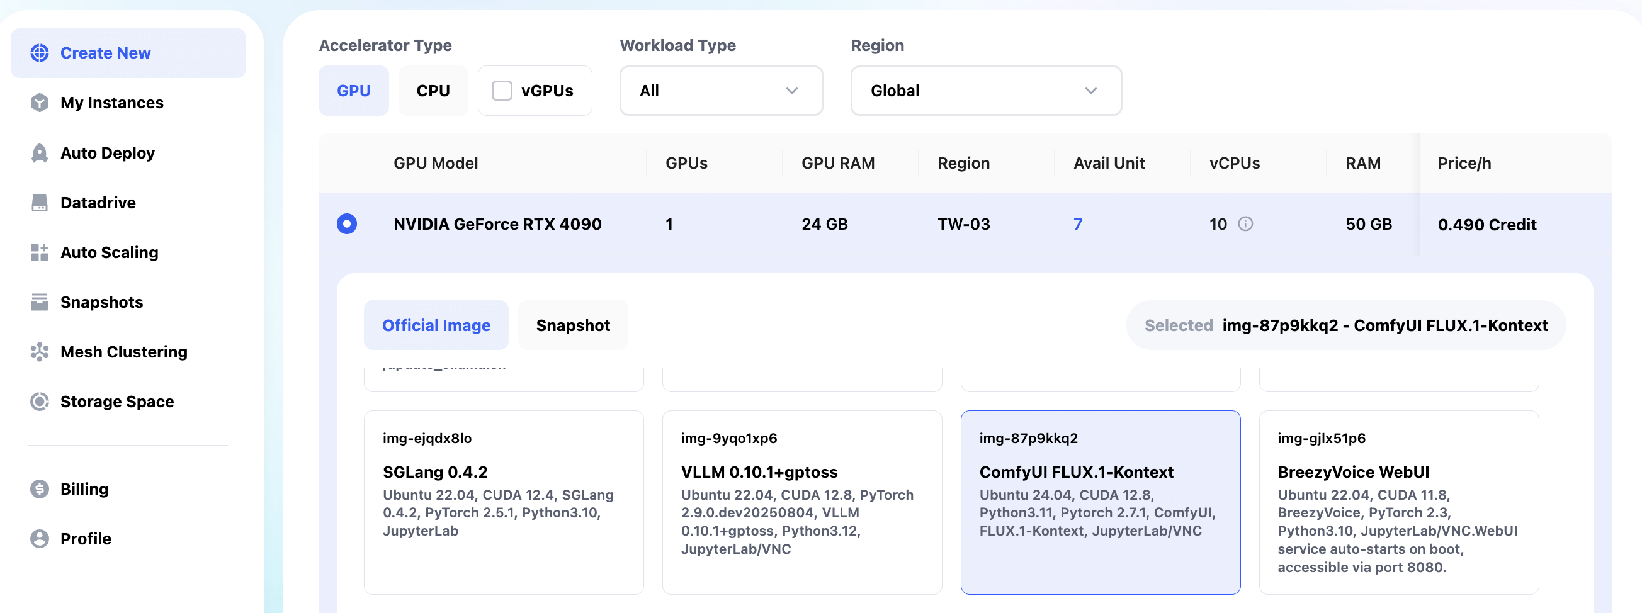Viewport: 1642px width, 613px height.
Task: Click the Auto Deploy rocket icon
Action: point(40,153)
